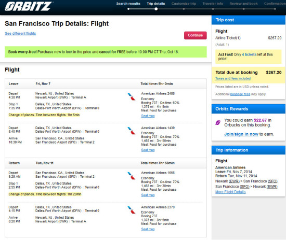The image size is (286, 240).
Task: Click American Airlines logo for flight 2379
Action: point(132,210)
